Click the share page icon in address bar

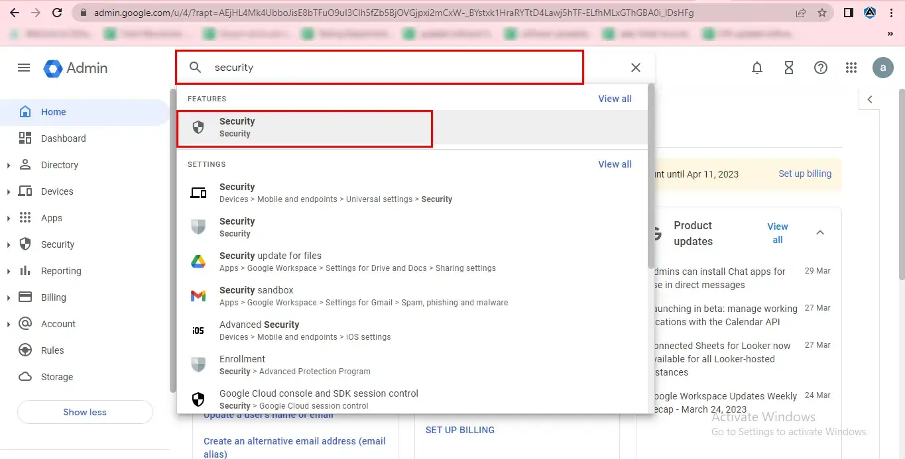point(801,13)
